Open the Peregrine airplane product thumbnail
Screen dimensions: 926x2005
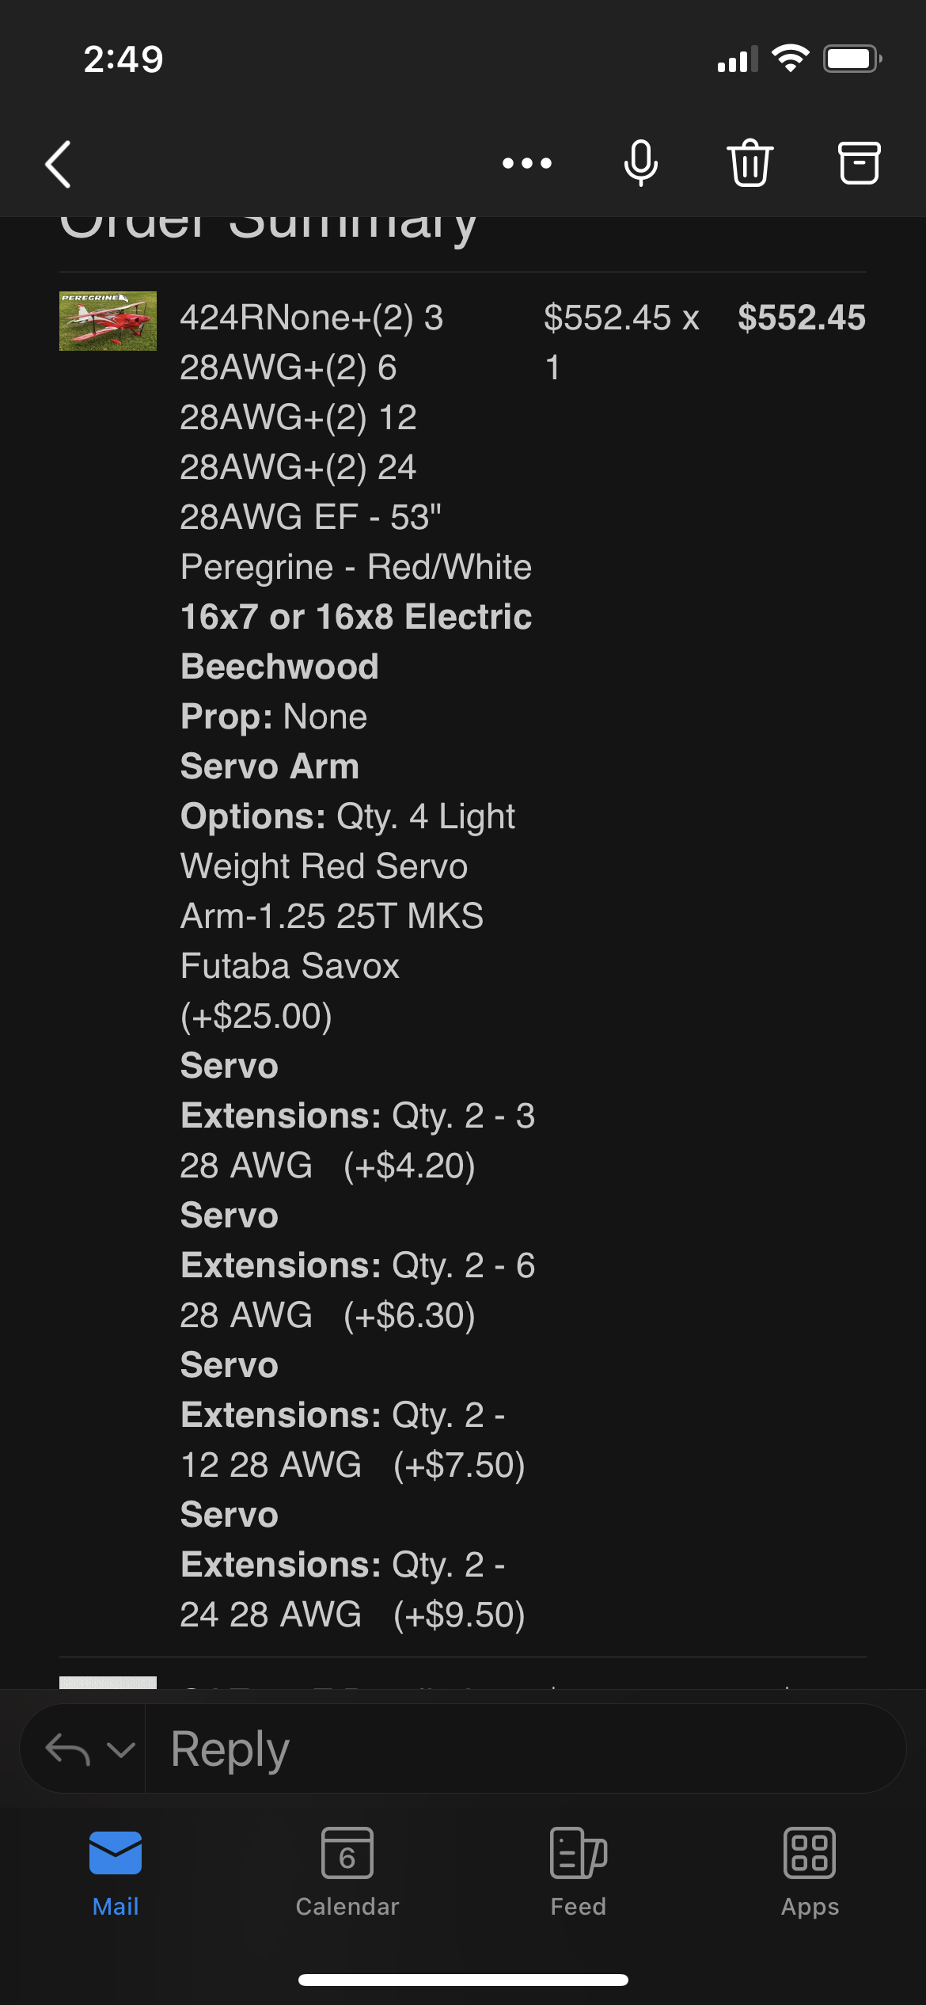click(108, 321)
